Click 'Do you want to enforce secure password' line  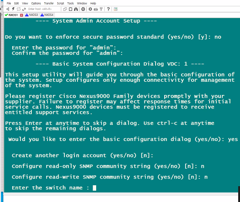click(113, 37)
